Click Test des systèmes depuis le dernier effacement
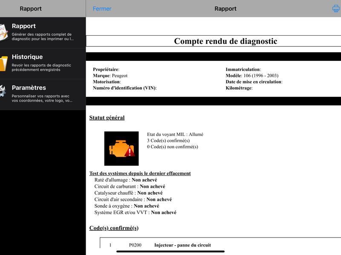341x255 pixels. click(x=140, y=173)
